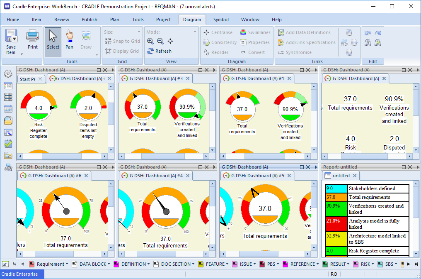This screenshot has height=279, width=421.
Task: Click the green checkmark sidebar icon
Action: (x=8, y=144)
